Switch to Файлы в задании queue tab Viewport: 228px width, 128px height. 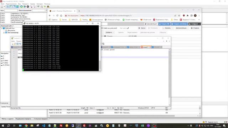[7, 119]
